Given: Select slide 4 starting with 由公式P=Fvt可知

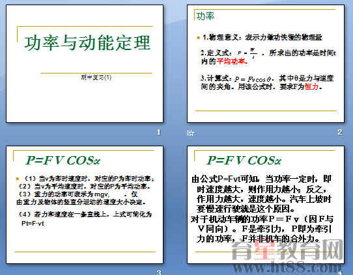Looking at the screenshot, I should click(x=266, y=205).
